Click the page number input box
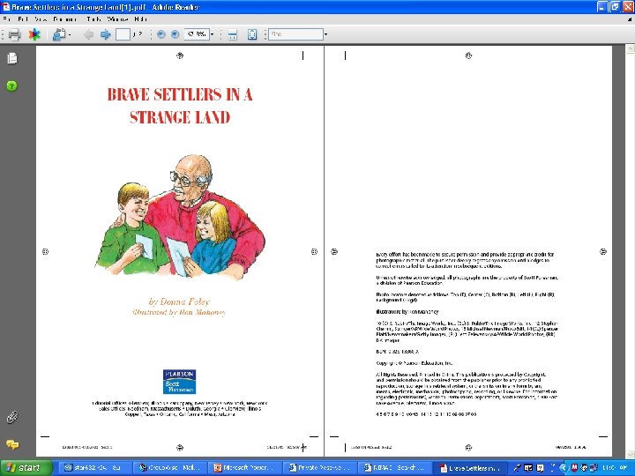This screenshot has width=635, height=476. tap(123, 34)
